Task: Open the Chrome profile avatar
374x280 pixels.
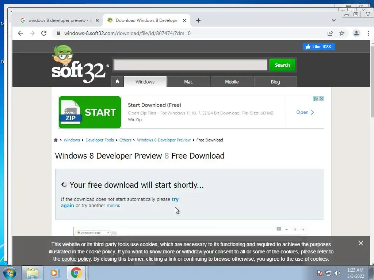Action: [x=356, y=33]
